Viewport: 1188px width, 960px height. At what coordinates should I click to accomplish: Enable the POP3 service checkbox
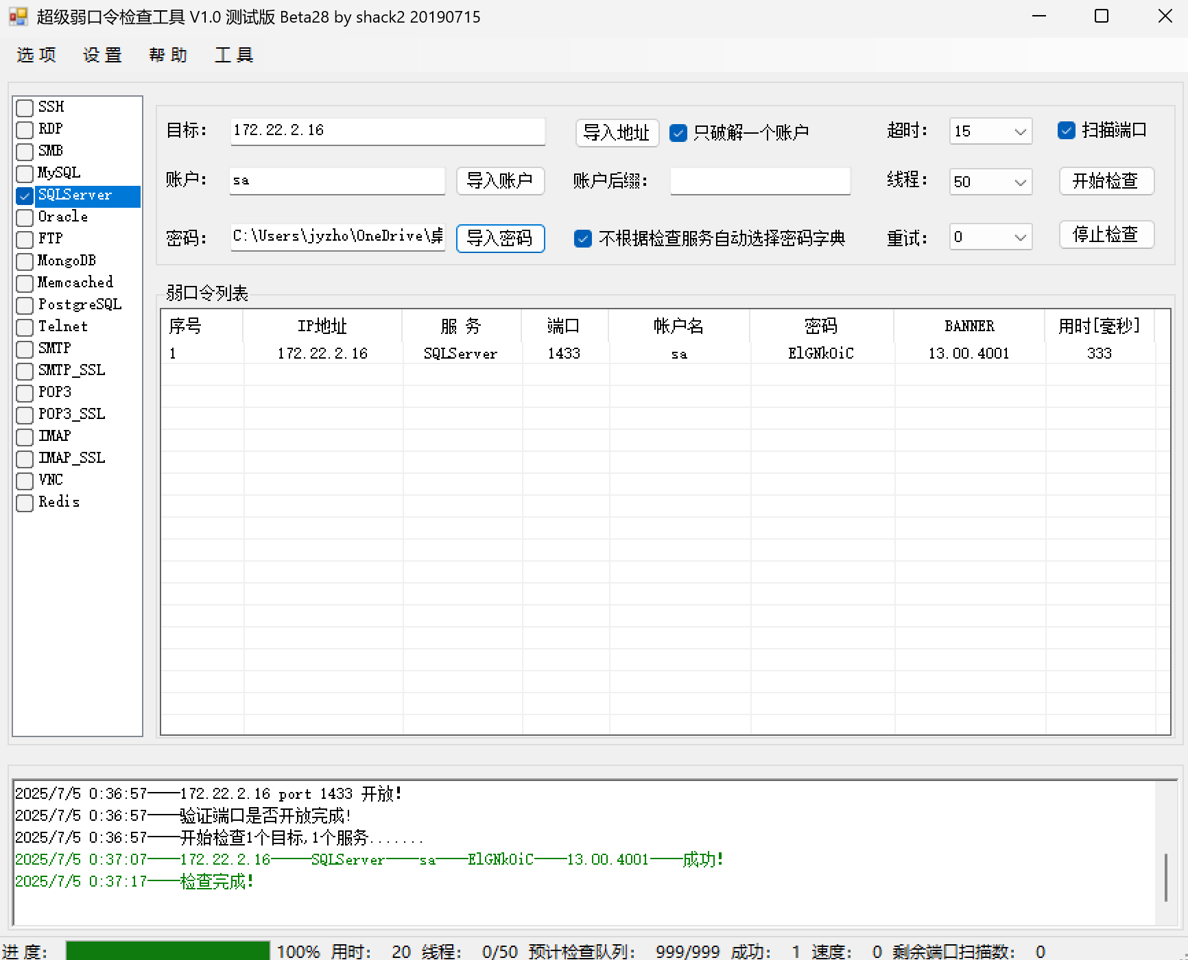point(25,393)
